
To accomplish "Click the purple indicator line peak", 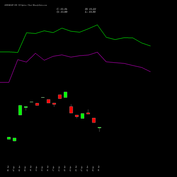I will tap(97, 52).
